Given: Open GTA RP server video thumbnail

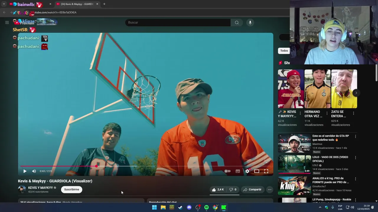Looking at the screenshot, I should click(x=294, y=143).
